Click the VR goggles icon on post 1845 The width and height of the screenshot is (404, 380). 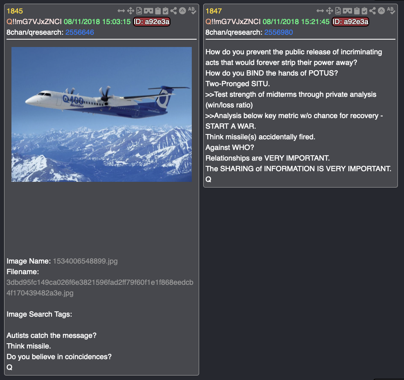click(x=148, y=11)
